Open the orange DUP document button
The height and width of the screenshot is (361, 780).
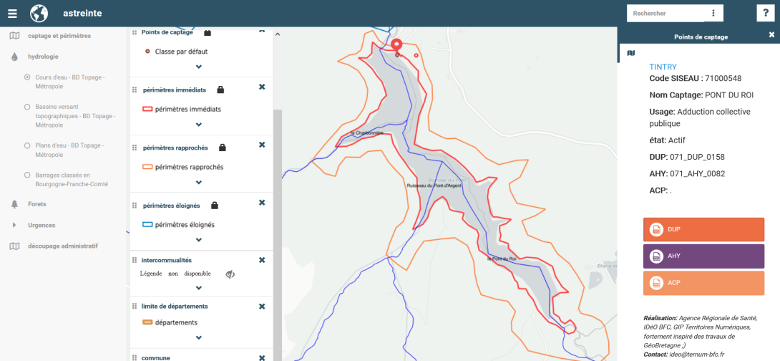point(703,229)
